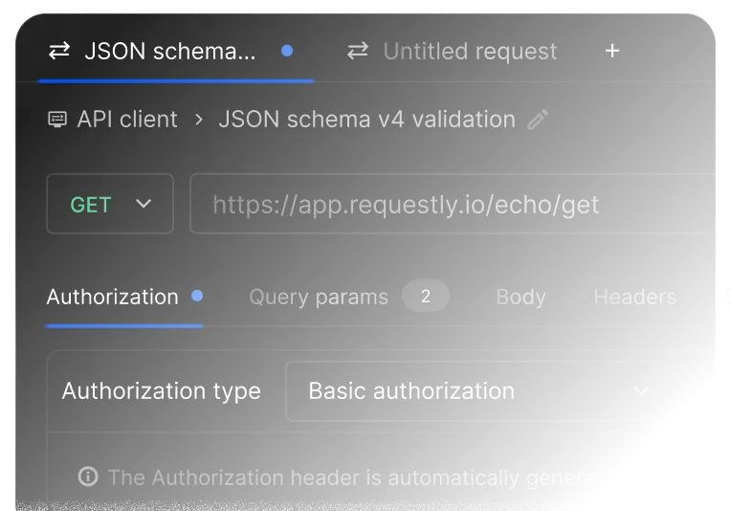731x511 pixels.
Task: Select the JSON schema v4 validation title
Action: (366, 120)
